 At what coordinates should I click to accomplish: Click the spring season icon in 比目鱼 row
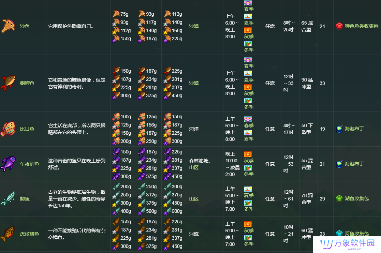[x=248, y=119]
